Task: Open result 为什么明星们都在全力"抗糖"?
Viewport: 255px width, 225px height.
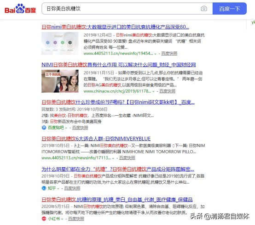Action: (118, 169)
